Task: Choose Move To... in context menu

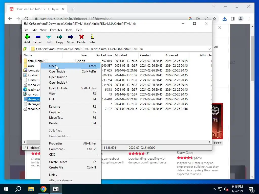Action: click(x=71, y=118)
